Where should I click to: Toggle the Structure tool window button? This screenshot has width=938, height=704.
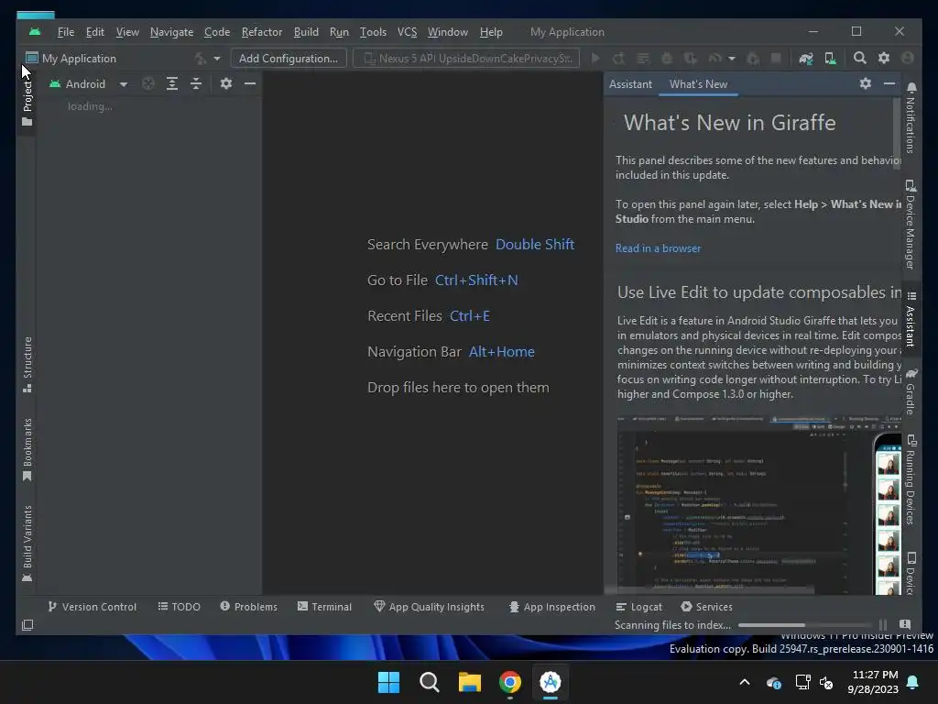pos(27,365)
